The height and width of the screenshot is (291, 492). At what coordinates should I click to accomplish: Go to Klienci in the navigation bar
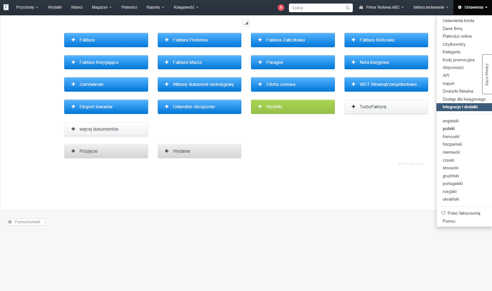pos(77,7)
